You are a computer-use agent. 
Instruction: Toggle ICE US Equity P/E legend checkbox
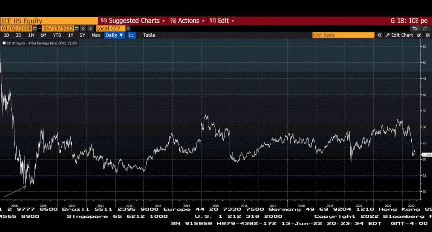click(x=4, y=43)
